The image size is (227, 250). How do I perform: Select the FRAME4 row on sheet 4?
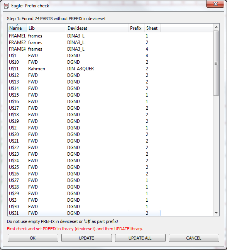pyautogui.click(x=84, y=49)
